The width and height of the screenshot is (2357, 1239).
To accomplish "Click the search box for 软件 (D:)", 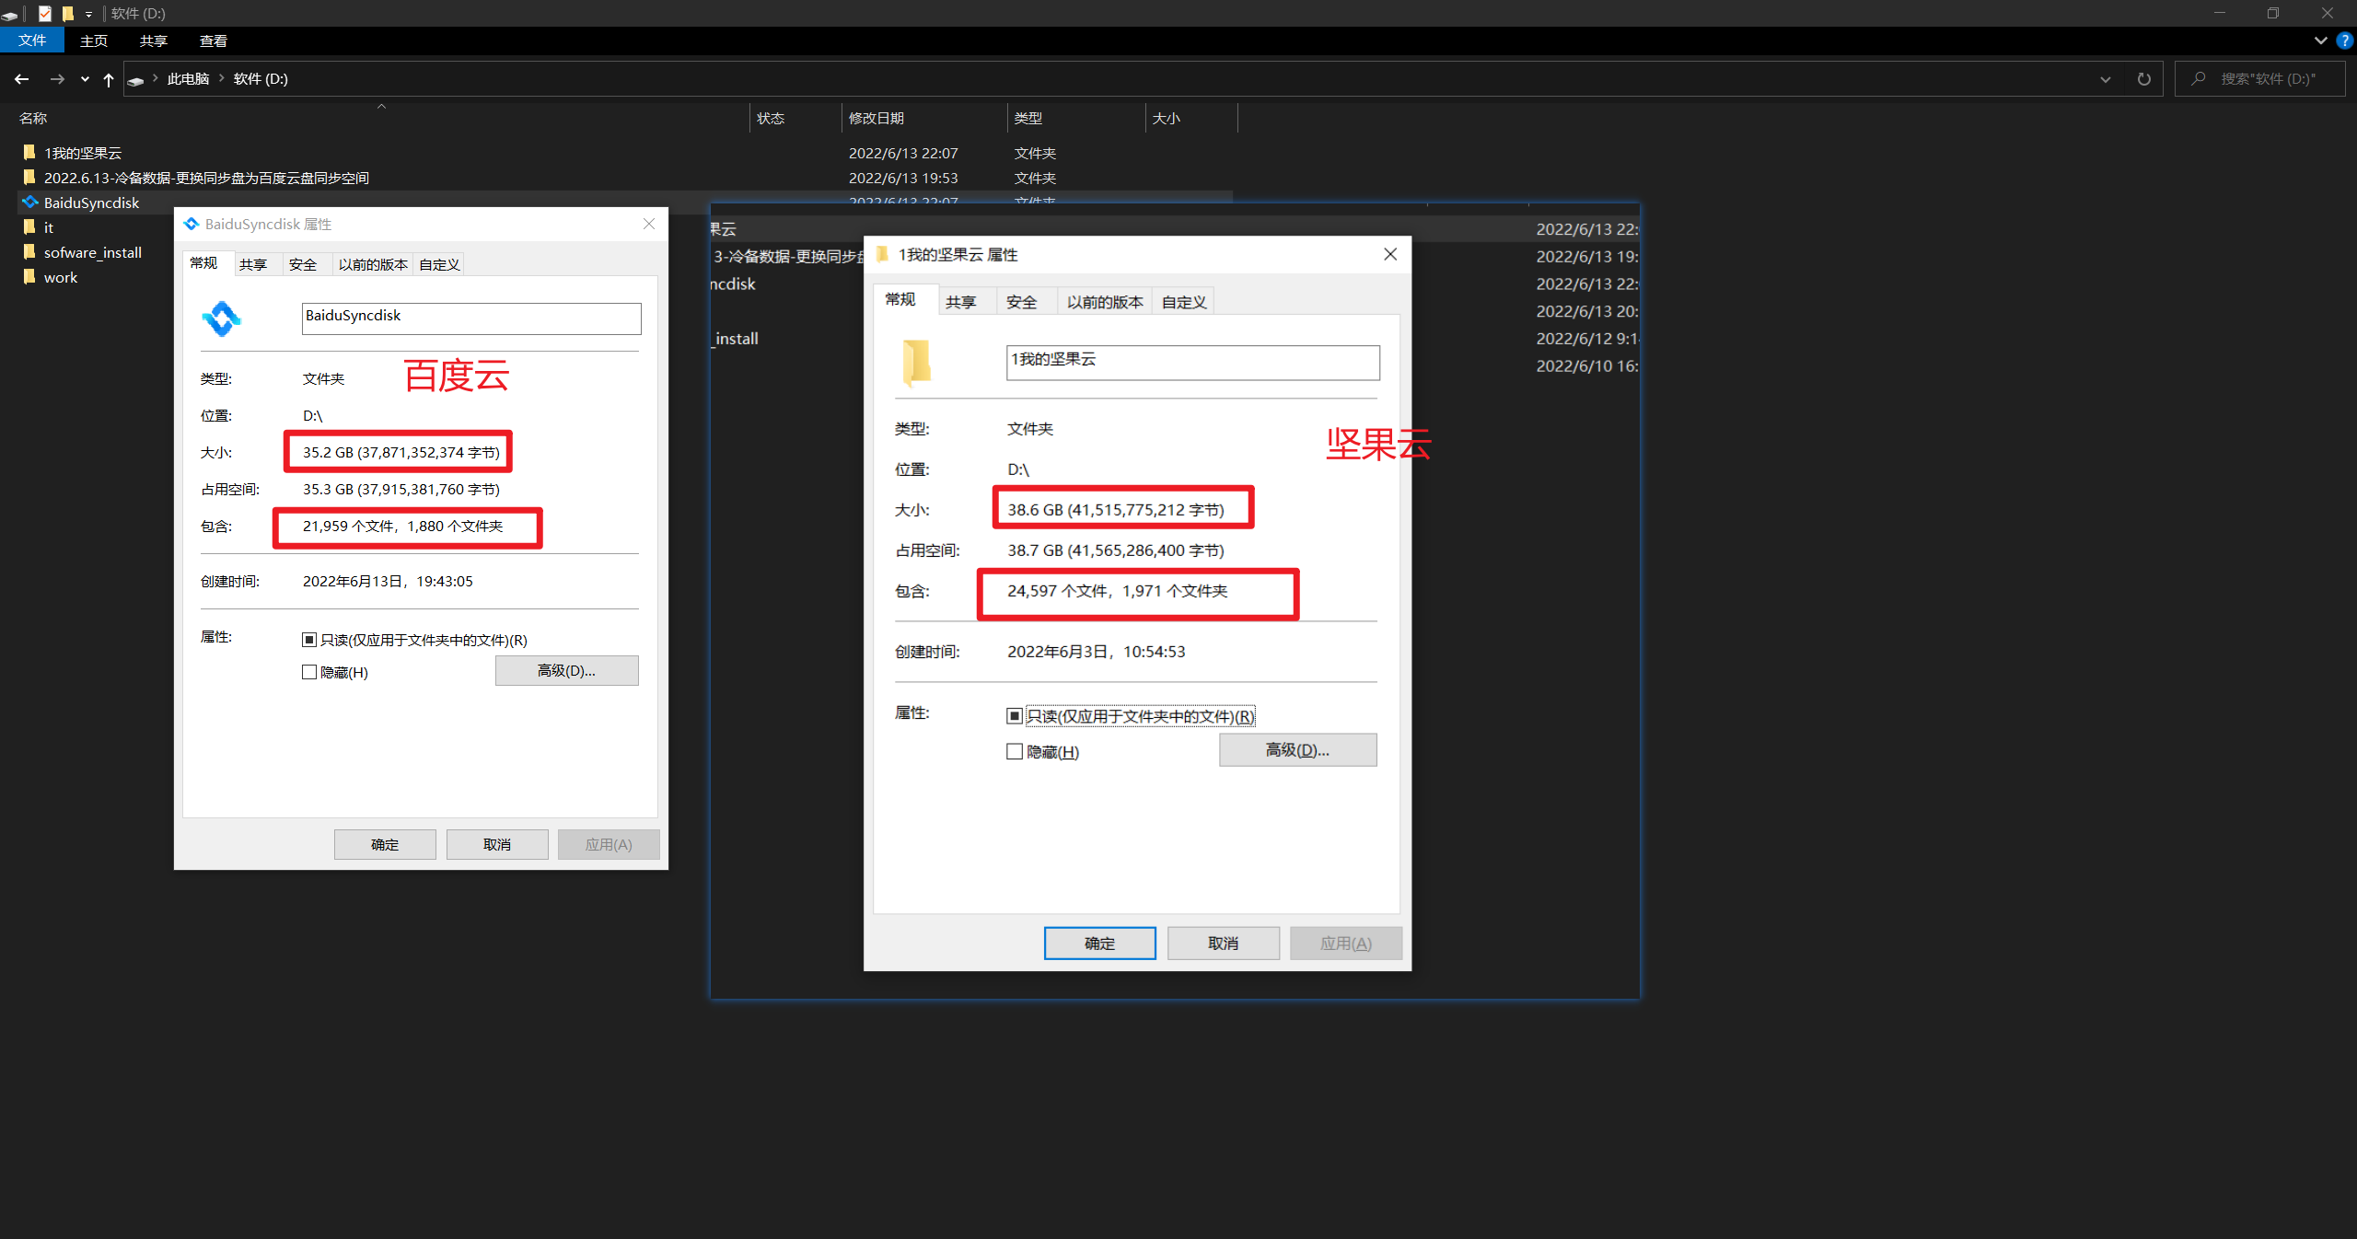I will pyautogui.click(x=2260, y=79).
